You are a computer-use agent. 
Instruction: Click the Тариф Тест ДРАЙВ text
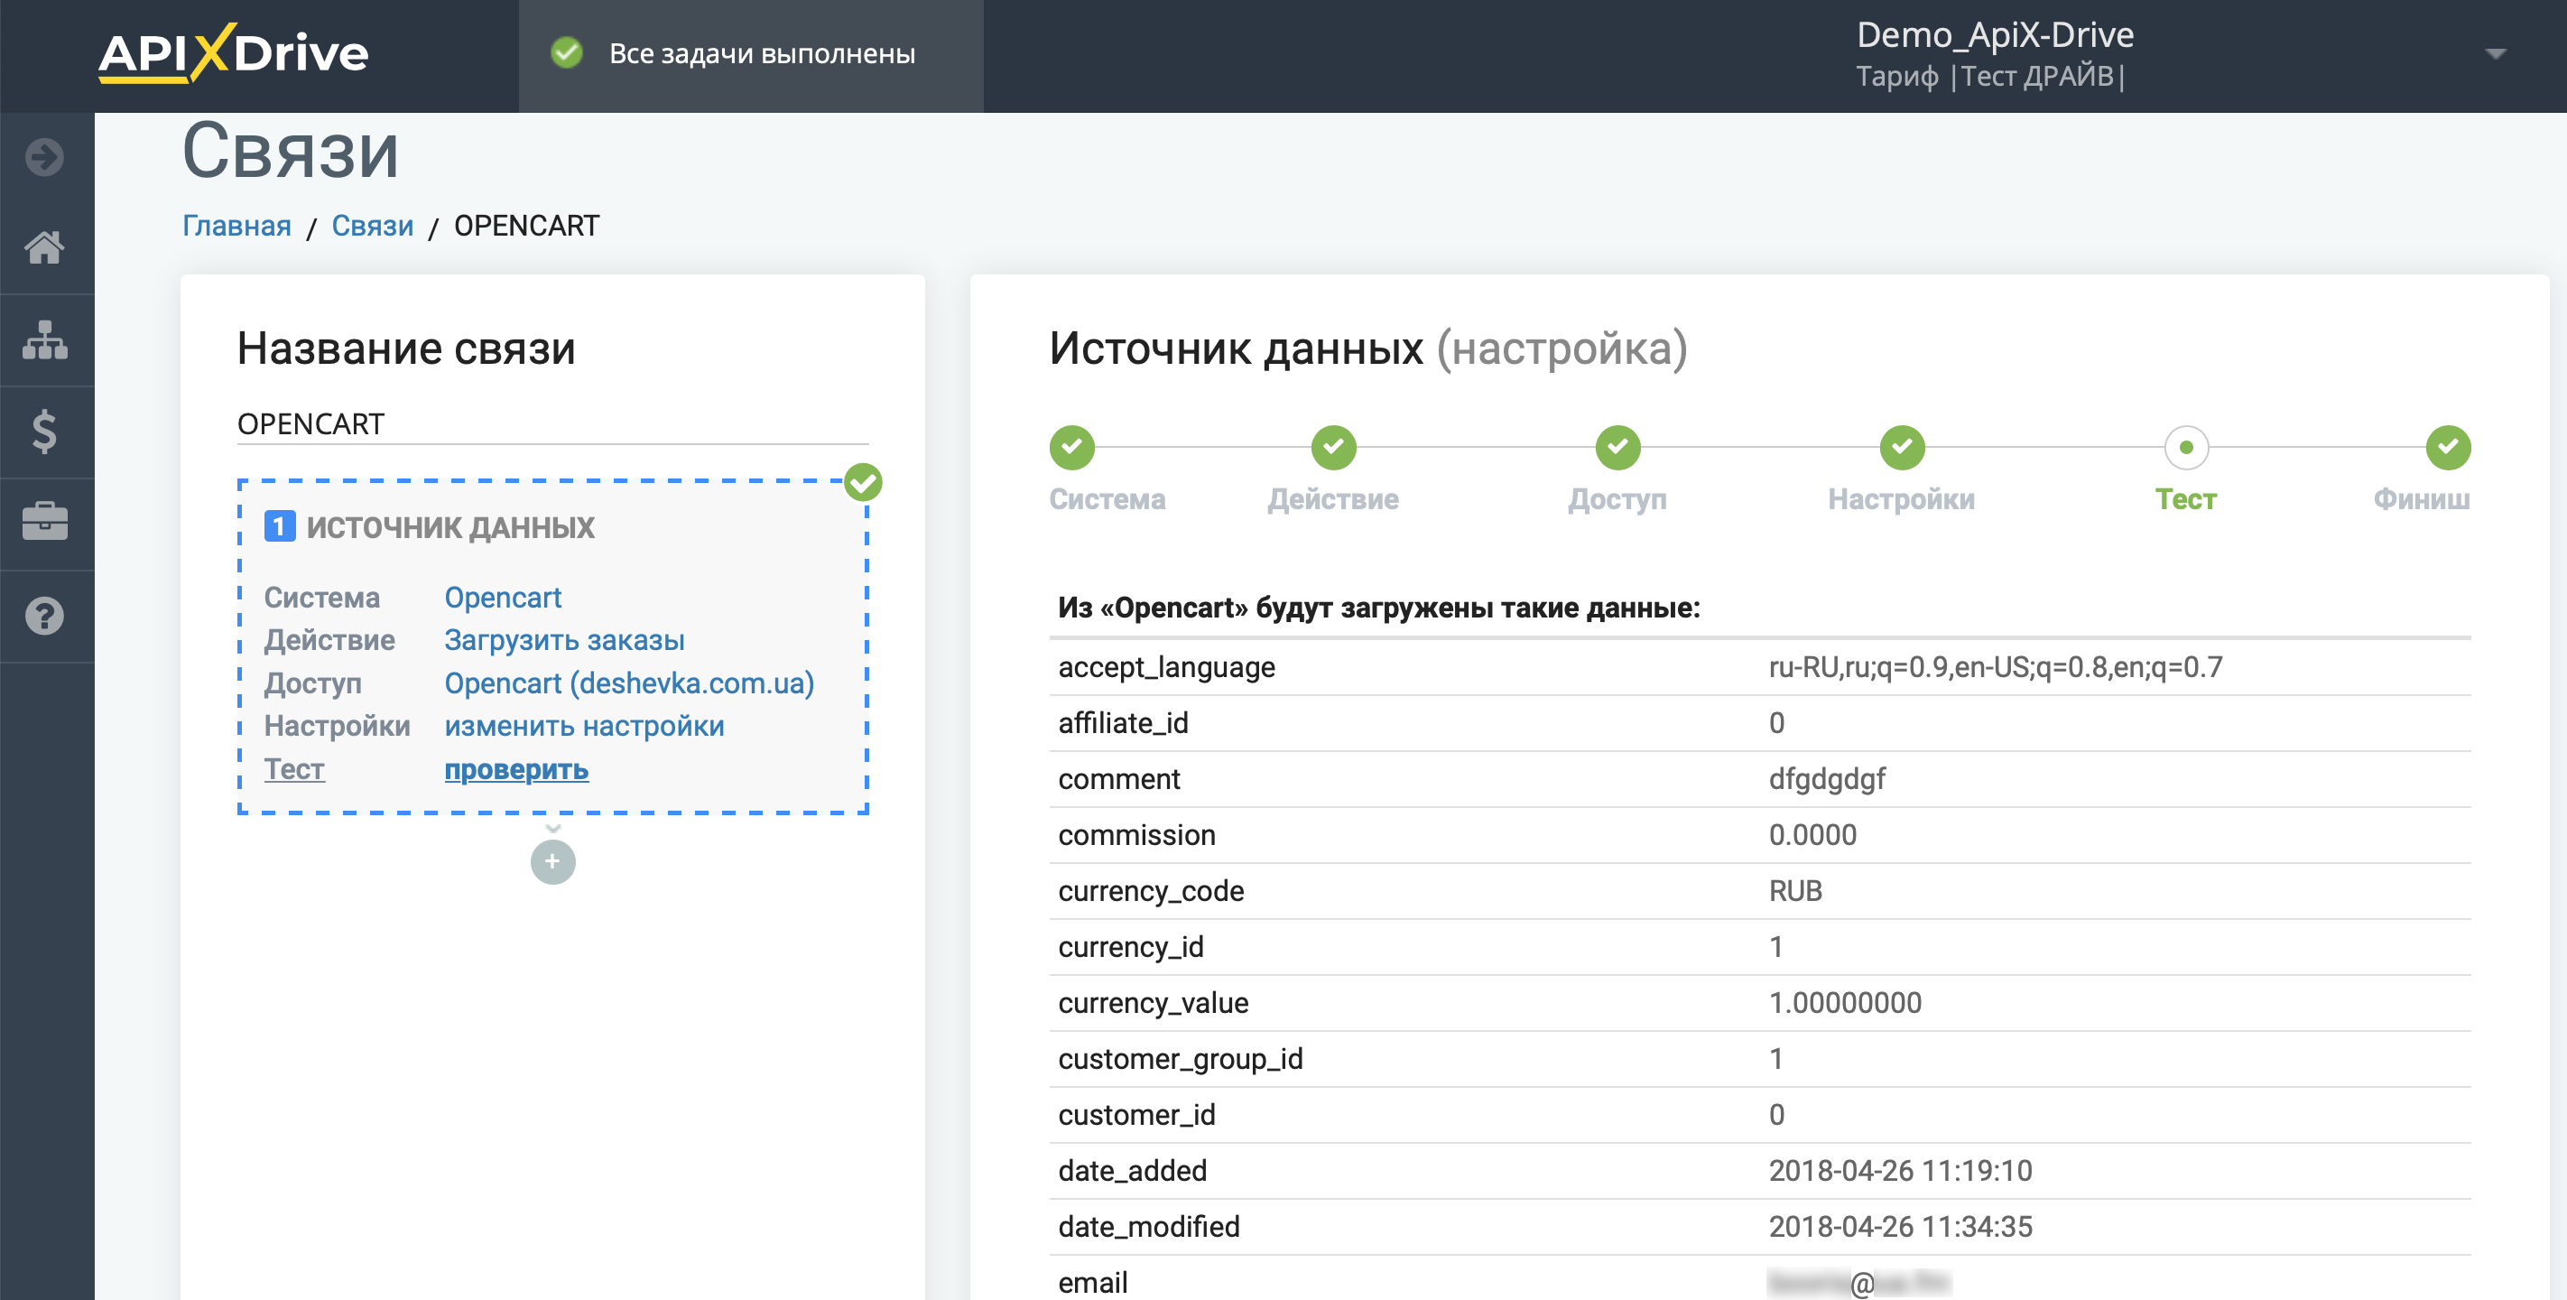[1990, 77]
